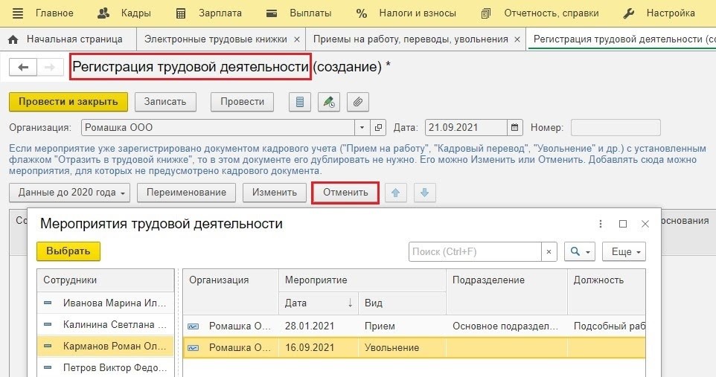Click the Отменить button
The image size is (716, 377).
pos(345,193)
